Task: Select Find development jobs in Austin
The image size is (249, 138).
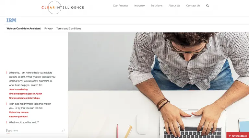Action: click(x=26, y=94)
